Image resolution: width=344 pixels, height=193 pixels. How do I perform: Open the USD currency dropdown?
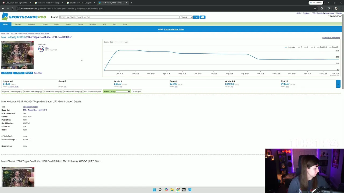[299, 13]
